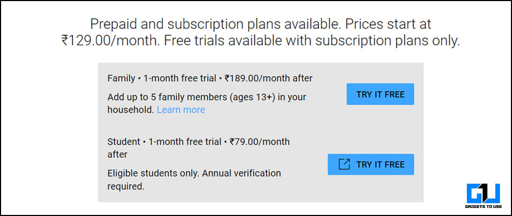Click the ₹79.00/month Student price
The width and height of the screenshot is (512, 216).
[260, 142]
